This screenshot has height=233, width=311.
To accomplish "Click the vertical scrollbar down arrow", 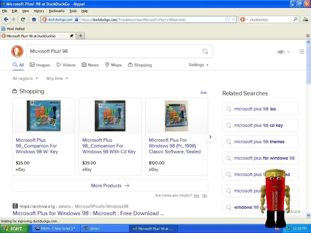I will (308, 215).
